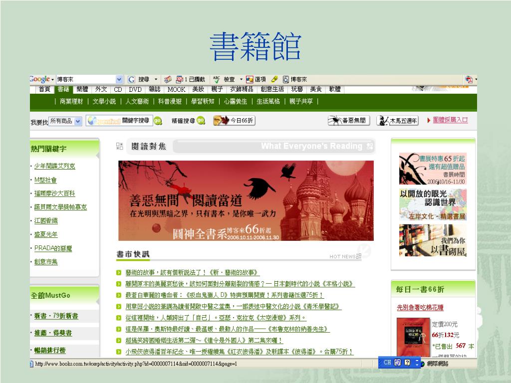Open the M型社會 keyword link

45,180
